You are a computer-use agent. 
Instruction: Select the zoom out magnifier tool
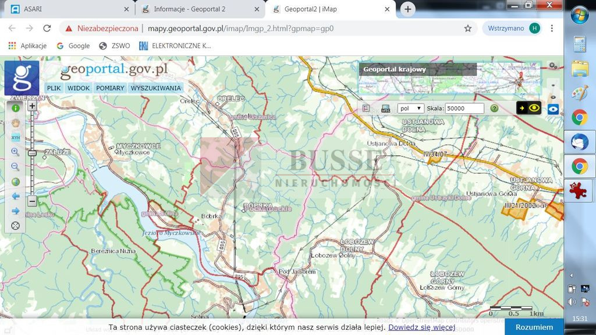[16, 167]
